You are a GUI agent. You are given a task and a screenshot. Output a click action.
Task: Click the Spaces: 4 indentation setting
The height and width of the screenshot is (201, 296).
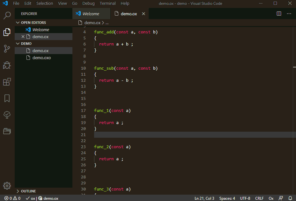tap(227, 198)
